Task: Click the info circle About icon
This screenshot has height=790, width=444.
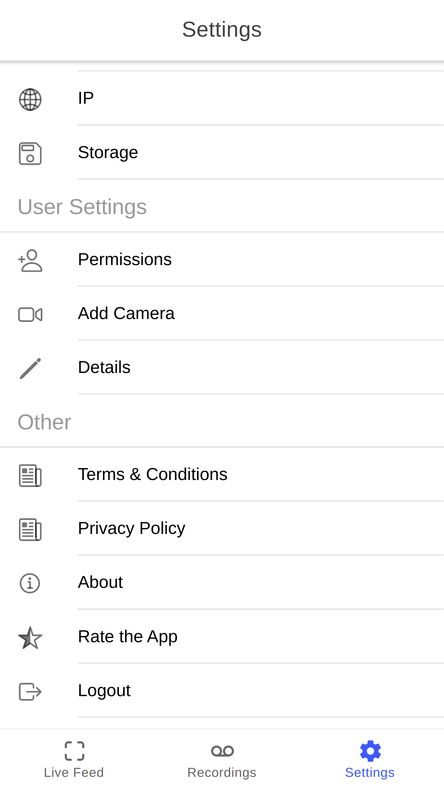Action: (x=30, y=583)
